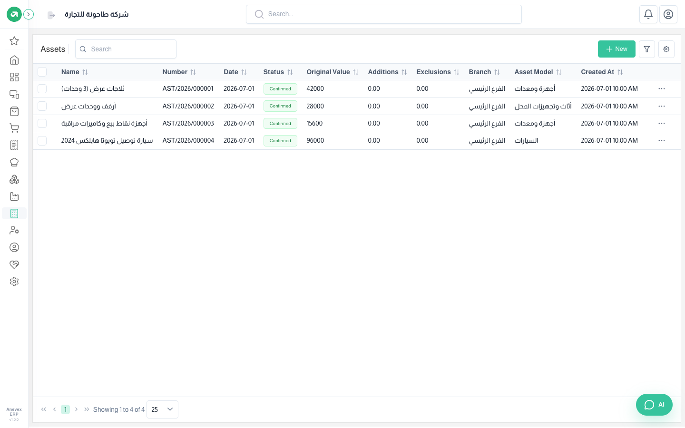This screenshot has width=685, height=428.
Task: Open row actions menu for AST/2026/000001
Action: [662, 89]
